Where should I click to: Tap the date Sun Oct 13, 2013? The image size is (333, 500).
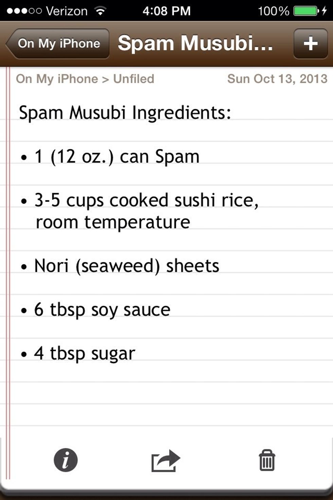click(277, 79)
